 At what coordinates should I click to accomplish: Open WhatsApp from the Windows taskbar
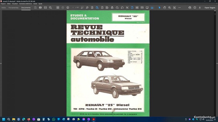click(53, 119)
